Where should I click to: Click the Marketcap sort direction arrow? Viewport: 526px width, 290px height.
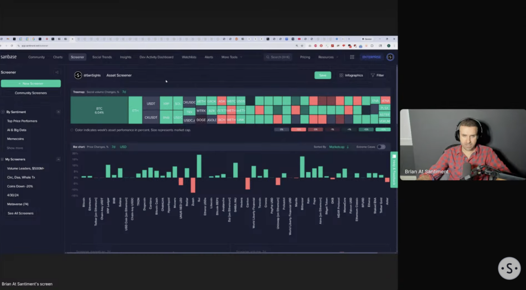348,147
